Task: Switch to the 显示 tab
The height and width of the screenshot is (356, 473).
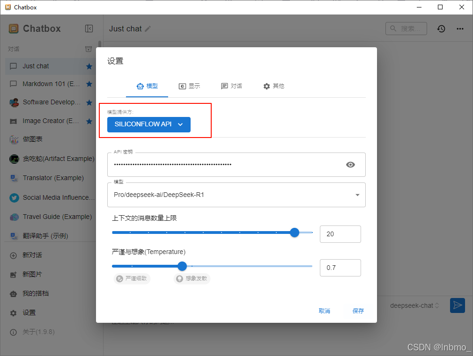Action: click(x=189, y=86)
